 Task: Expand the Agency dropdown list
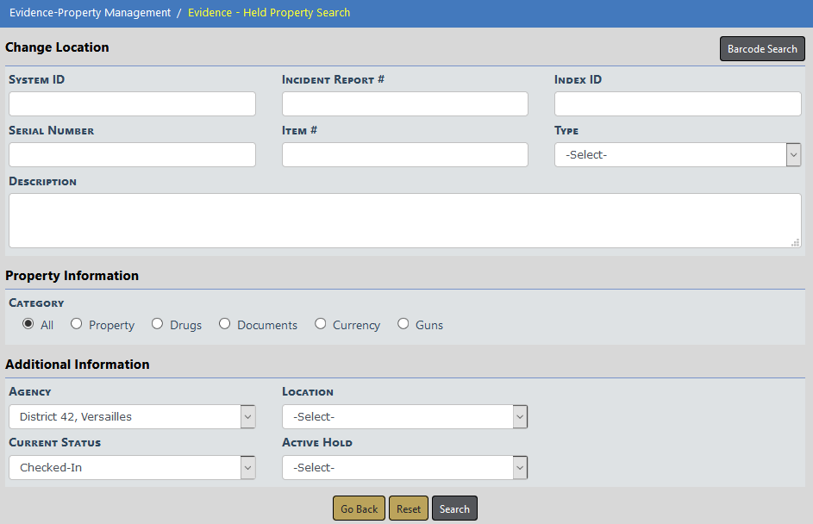pos(132,417)
